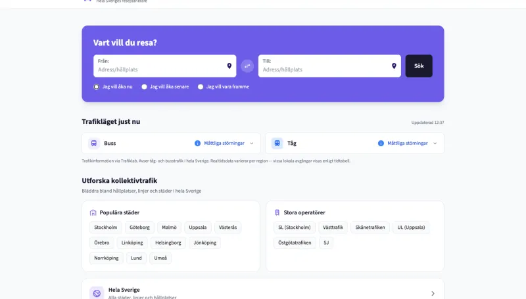Expand the Buss disturbances chevron

point(252,143)
